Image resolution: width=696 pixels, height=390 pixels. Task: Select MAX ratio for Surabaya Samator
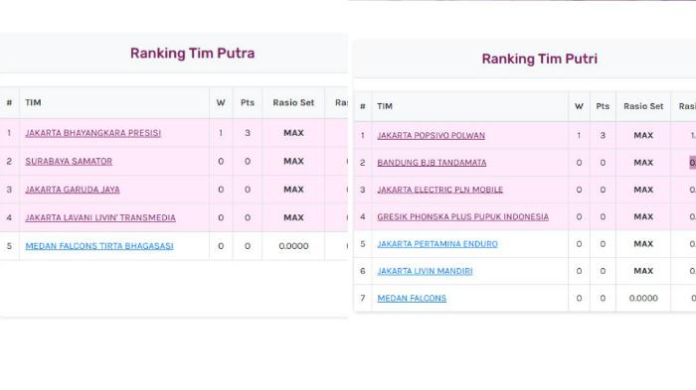pos(293,162)
